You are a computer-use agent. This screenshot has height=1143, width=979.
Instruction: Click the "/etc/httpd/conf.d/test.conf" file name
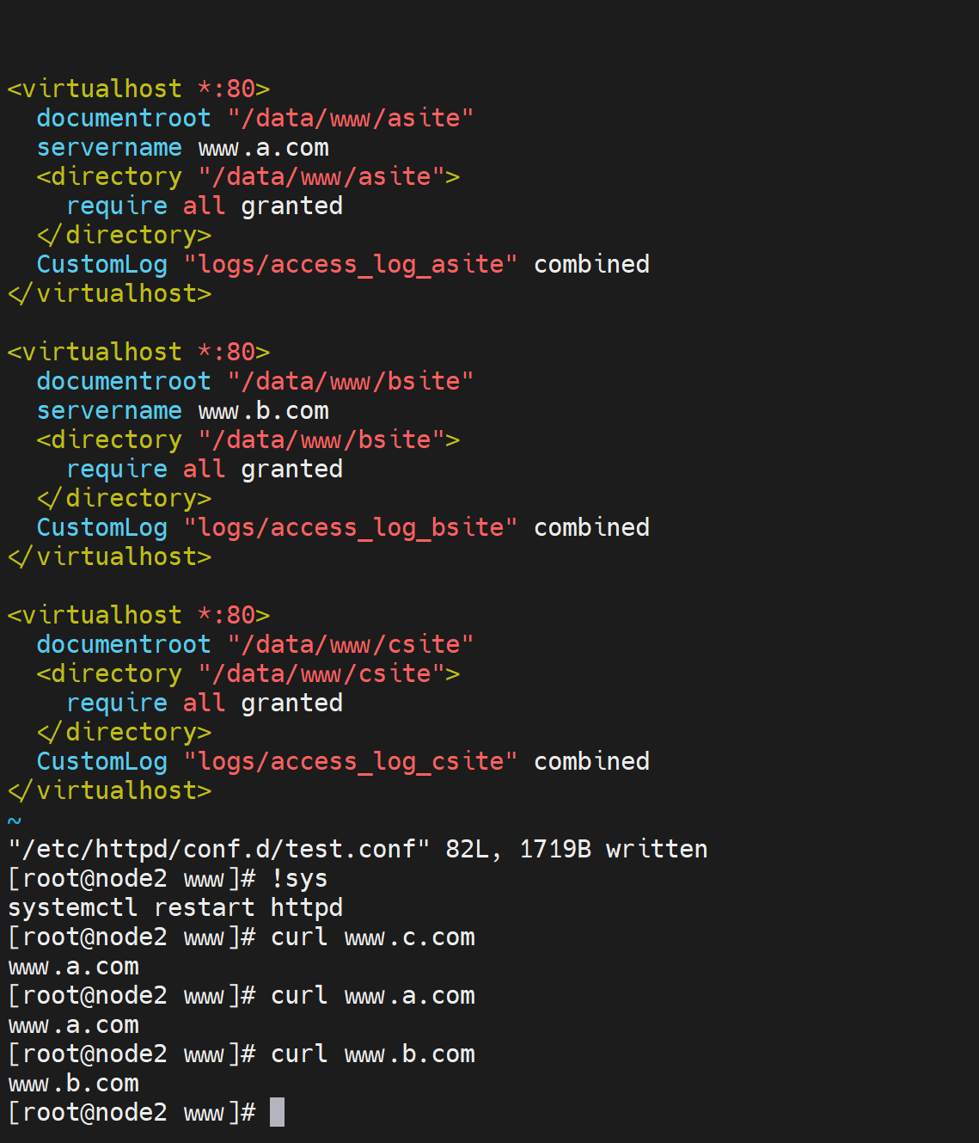(x=218, y=849)
